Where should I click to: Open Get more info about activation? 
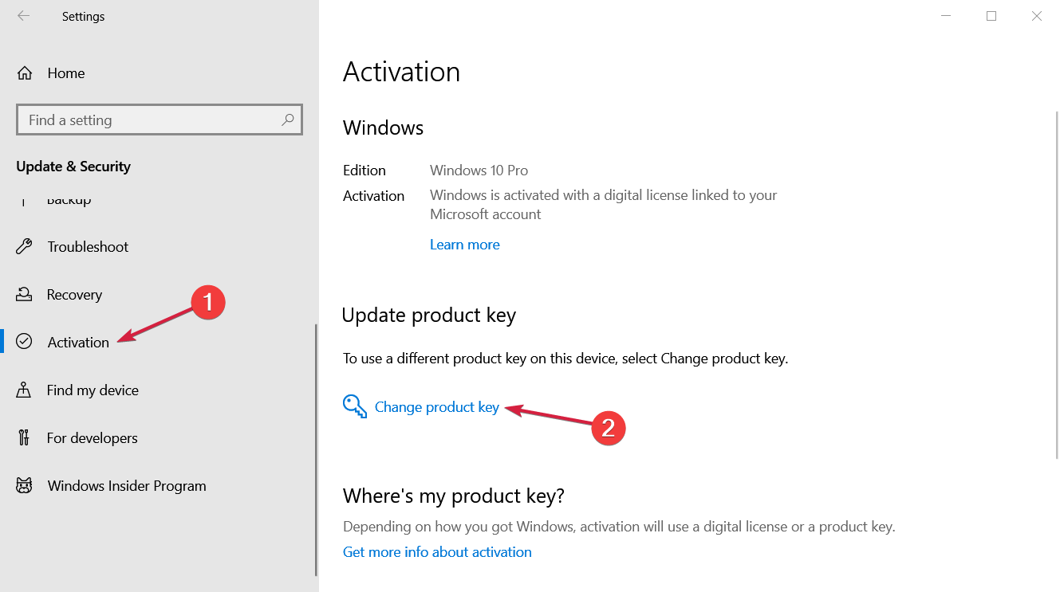coord(437,551)
